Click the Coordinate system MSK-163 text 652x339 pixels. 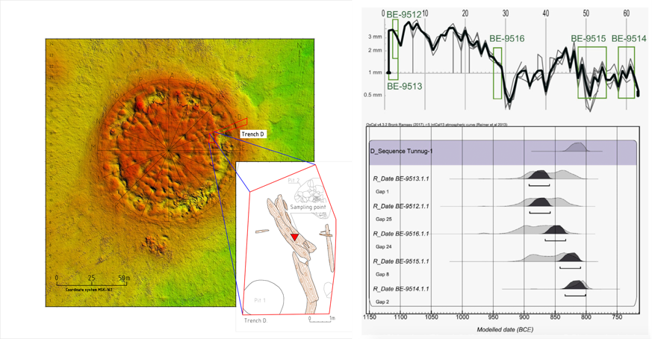coord(89,289)
